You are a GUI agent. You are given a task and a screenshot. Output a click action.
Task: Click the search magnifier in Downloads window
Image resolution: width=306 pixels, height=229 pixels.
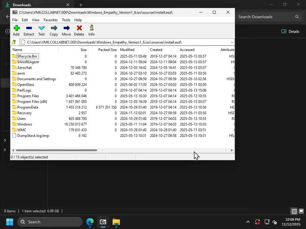tap(297, 17)
